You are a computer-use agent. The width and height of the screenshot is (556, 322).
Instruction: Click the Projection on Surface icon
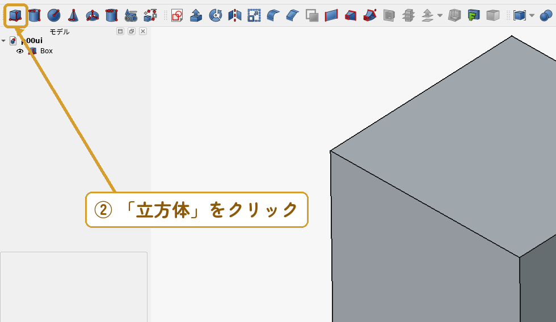pos(474,15)
